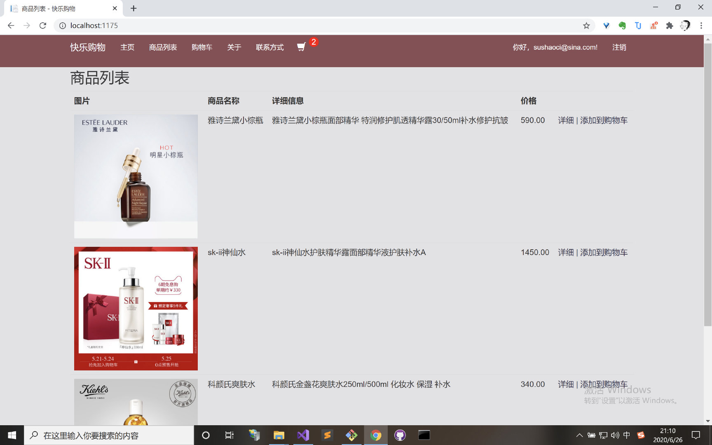Image resolution: width=712 pixels, height=445 pixels.
Task: Click the Kiehl's product image
Action: (136, 402)
